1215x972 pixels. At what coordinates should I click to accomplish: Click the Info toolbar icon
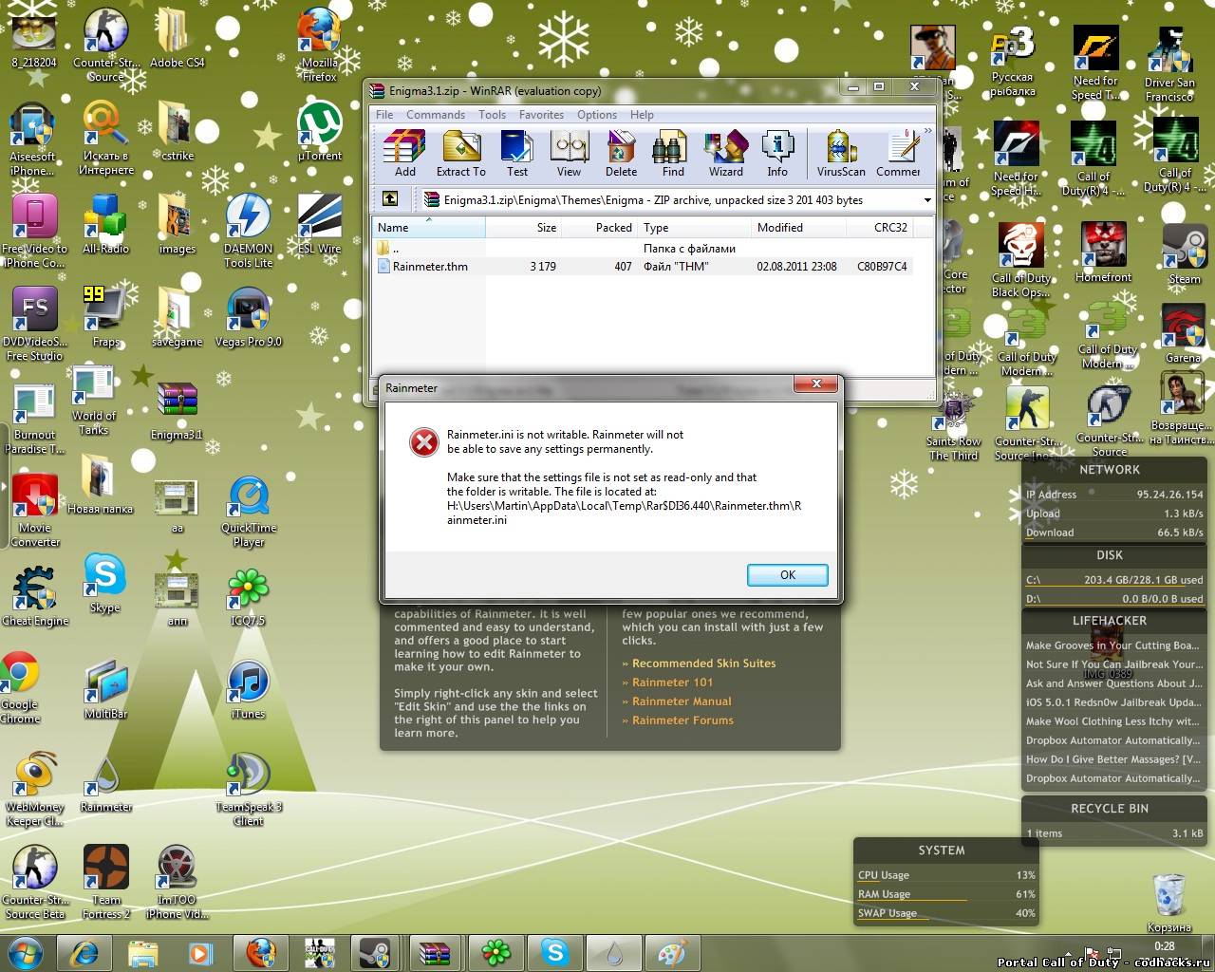tap(777, 154)
